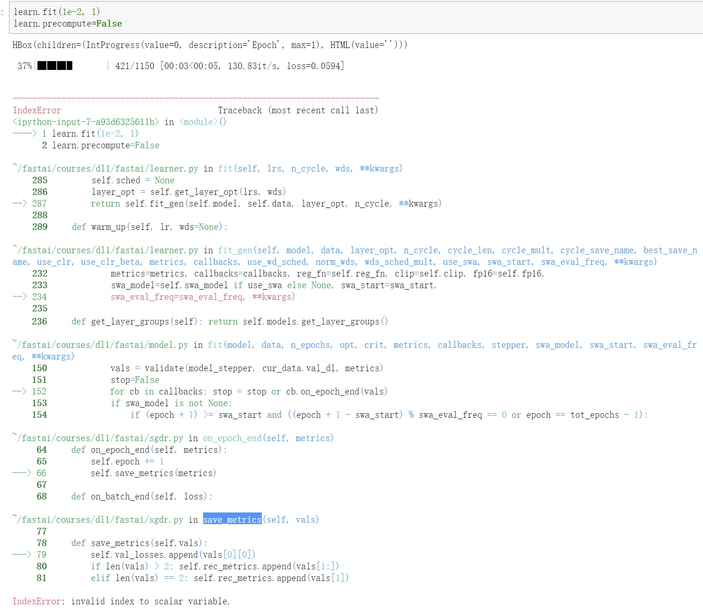Viewport: 703px width, 616px height.
Task: Click the final 'invalid index to scalar variable' message
Action: 150,602
